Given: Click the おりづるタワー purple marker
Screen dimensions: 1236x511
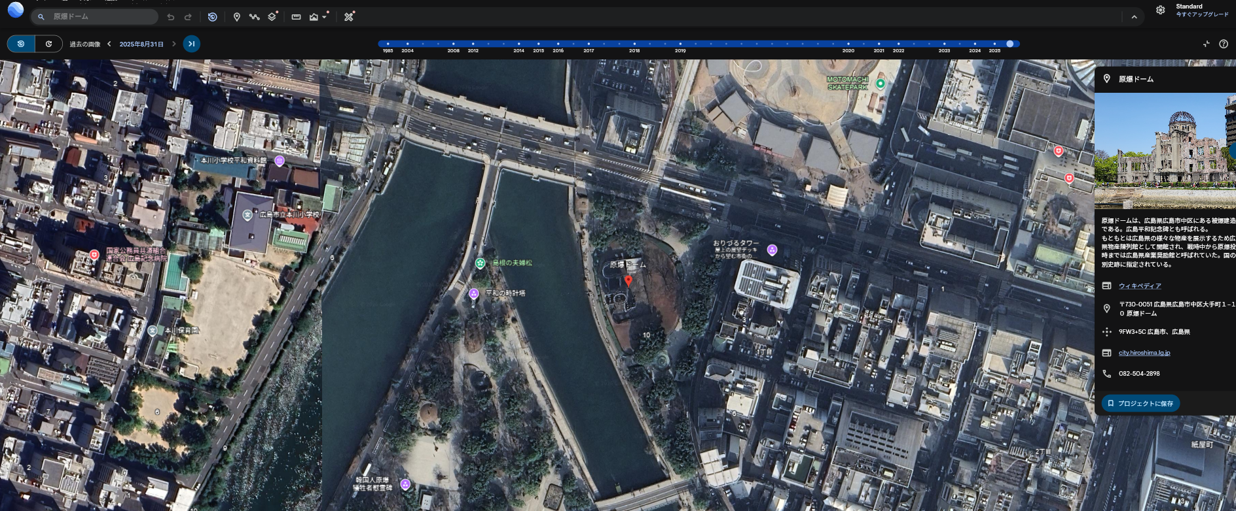Looking at the screenshot, I should click(x=772, y=250).
